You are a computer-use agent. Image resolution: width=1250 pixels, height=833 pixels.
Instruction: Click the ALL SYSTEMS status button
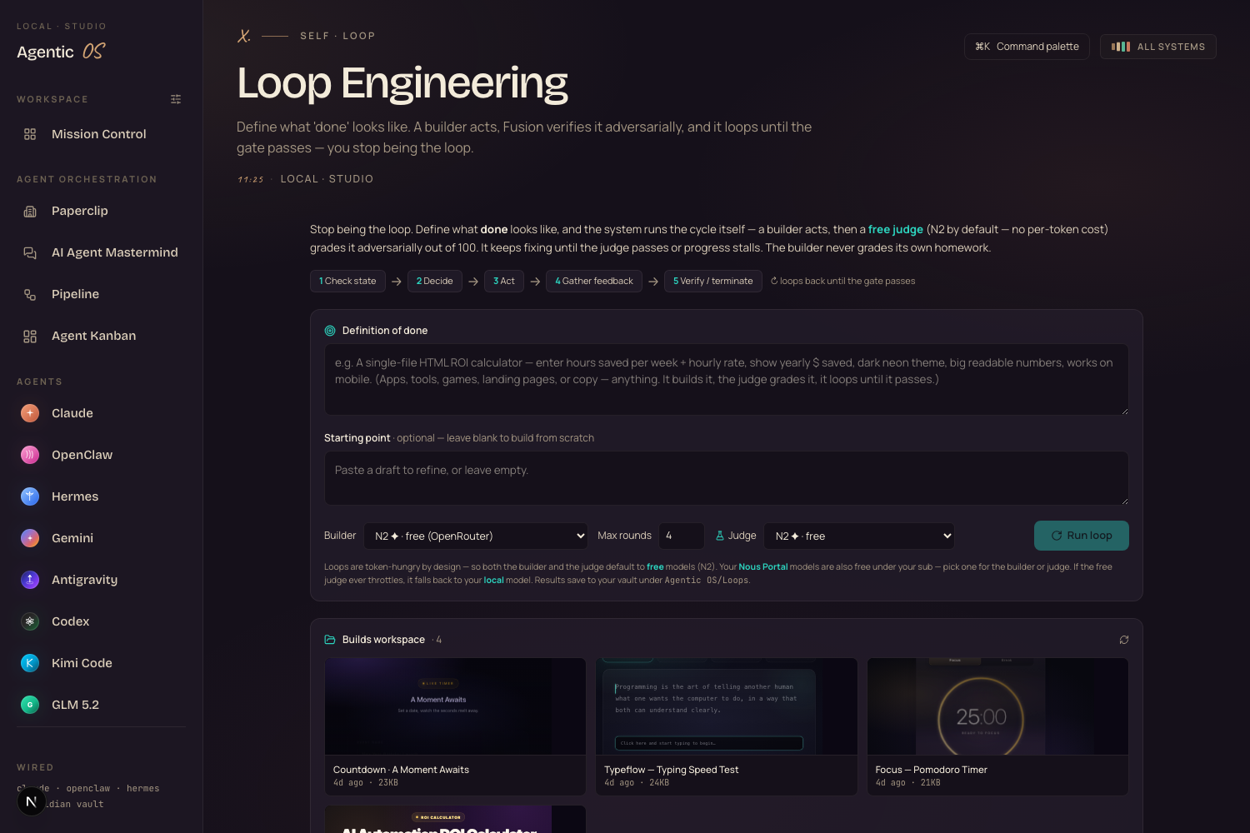(1158, 47)
